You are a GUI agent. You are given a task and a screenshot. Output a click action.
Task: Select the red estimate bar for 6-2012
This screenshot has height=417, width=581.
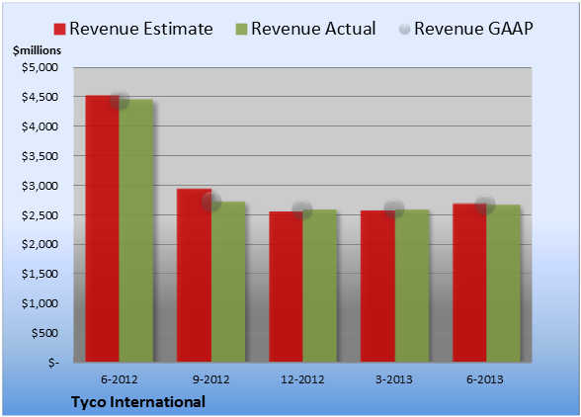coord(103,228)
